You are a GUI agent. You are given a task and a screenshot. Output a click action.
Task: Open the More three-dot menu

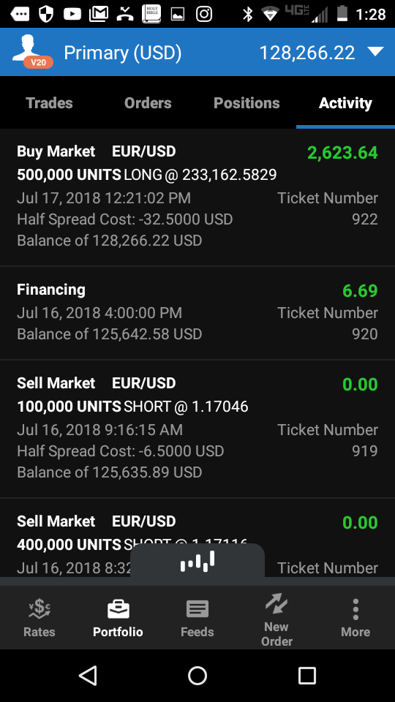click(x=355, y=609)
